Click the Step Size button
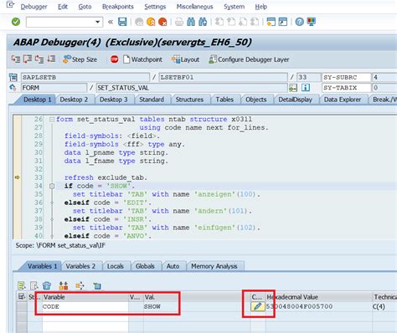The width and height of the screenshot is (397, 333). [80, 59]
